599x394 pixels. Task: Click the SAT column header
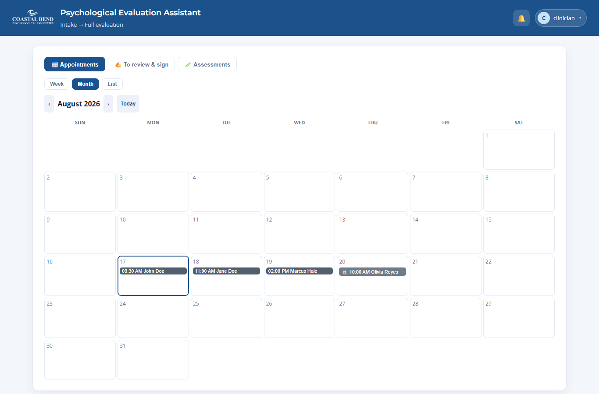(519, 123)
